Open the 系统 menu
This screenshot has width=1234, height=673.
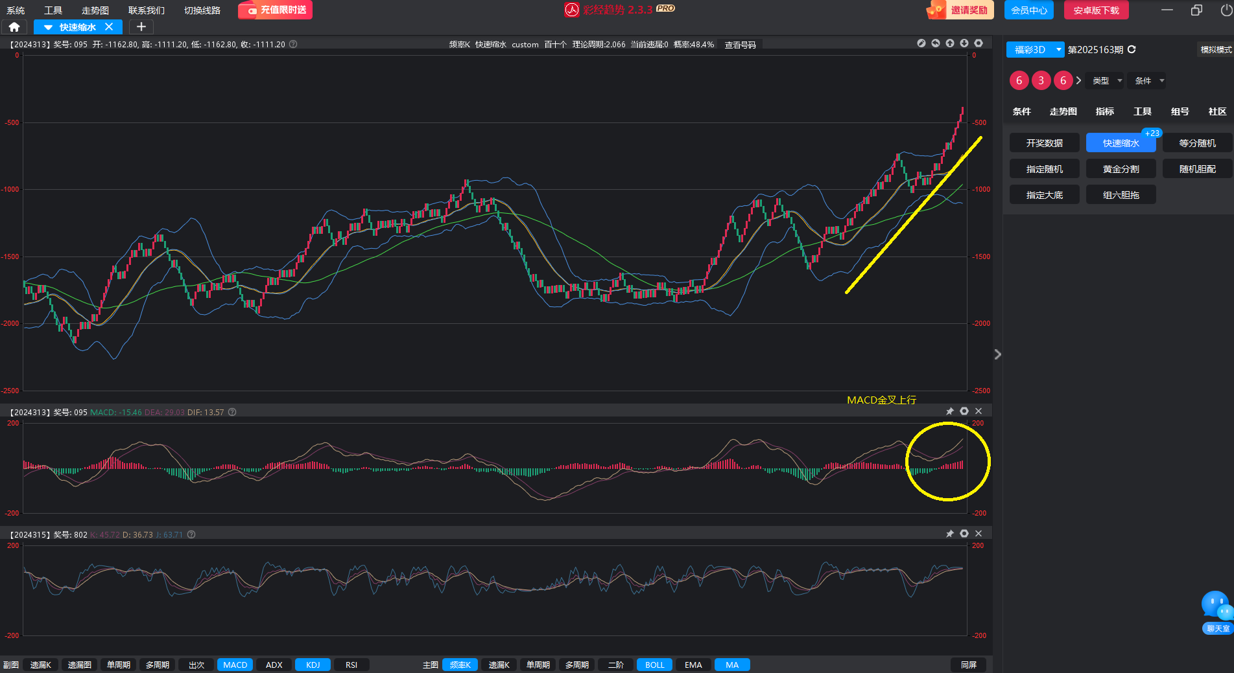click(x=16, y=10)
